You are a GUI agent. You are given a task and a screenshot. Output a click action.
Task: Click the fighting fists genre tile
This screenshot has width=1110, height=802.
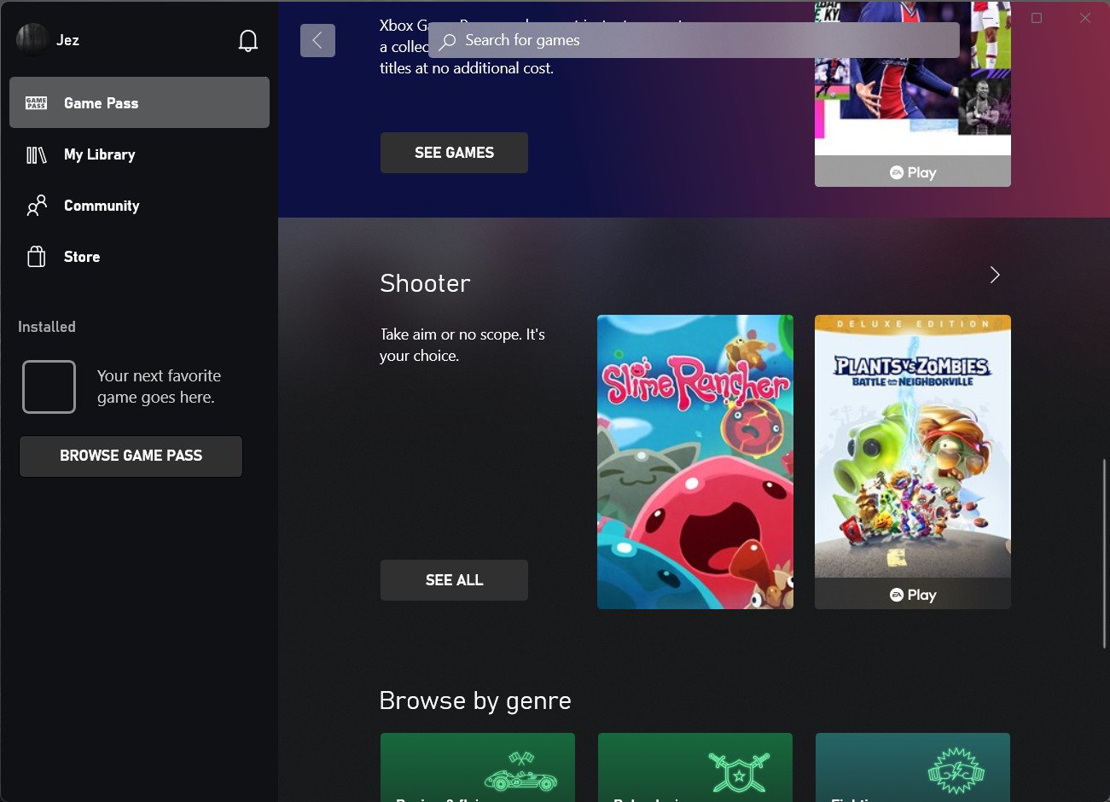pyautogui.click(x=913, y=767)
